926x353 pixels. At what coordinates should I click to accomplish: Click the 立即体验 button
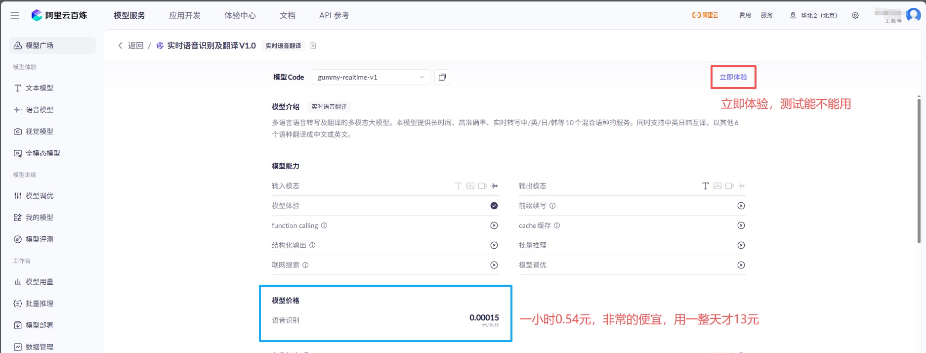tap(733, 77)
